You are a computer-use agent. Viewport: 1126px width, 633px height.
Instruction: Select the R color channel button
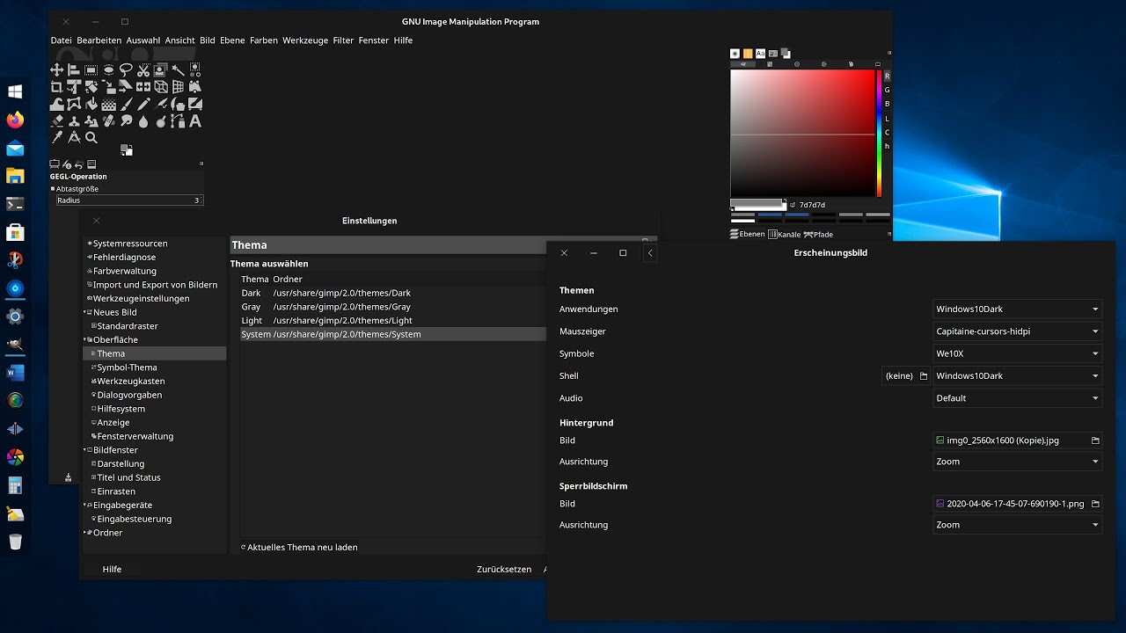click(887, 76)
